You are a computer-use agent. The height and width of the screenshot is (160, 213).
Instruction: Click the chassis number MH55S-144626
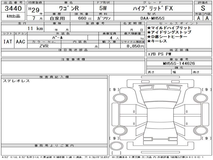point(179,63)
